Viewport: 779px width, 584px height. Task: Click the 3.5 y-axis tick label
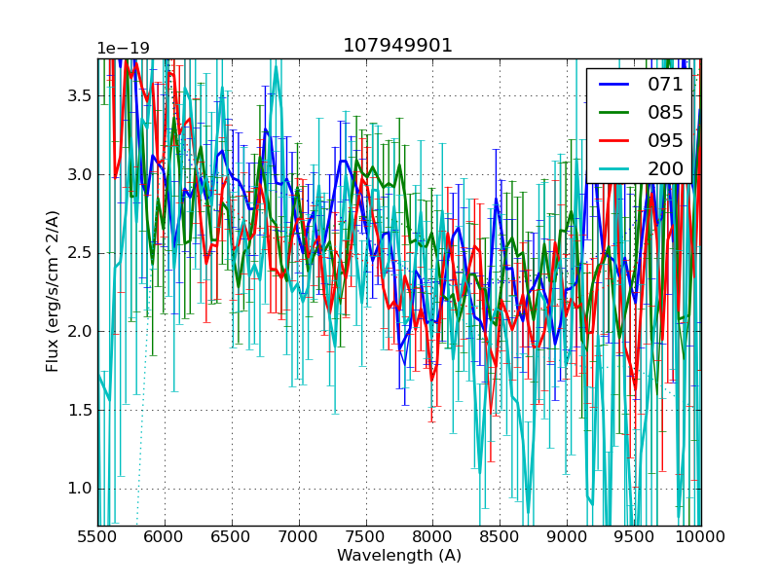[x=79, y=96]
